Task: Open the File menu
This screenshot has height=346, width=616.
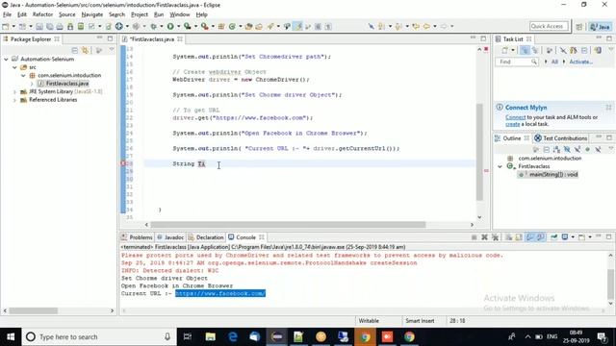Action: 7,14
